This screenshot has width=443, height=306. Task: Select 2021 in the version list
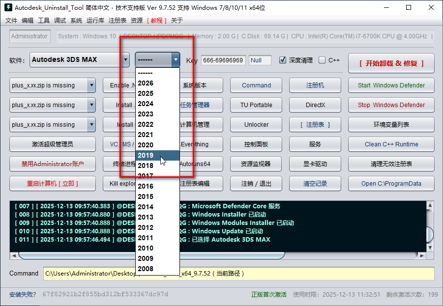[x=157, y=135]
